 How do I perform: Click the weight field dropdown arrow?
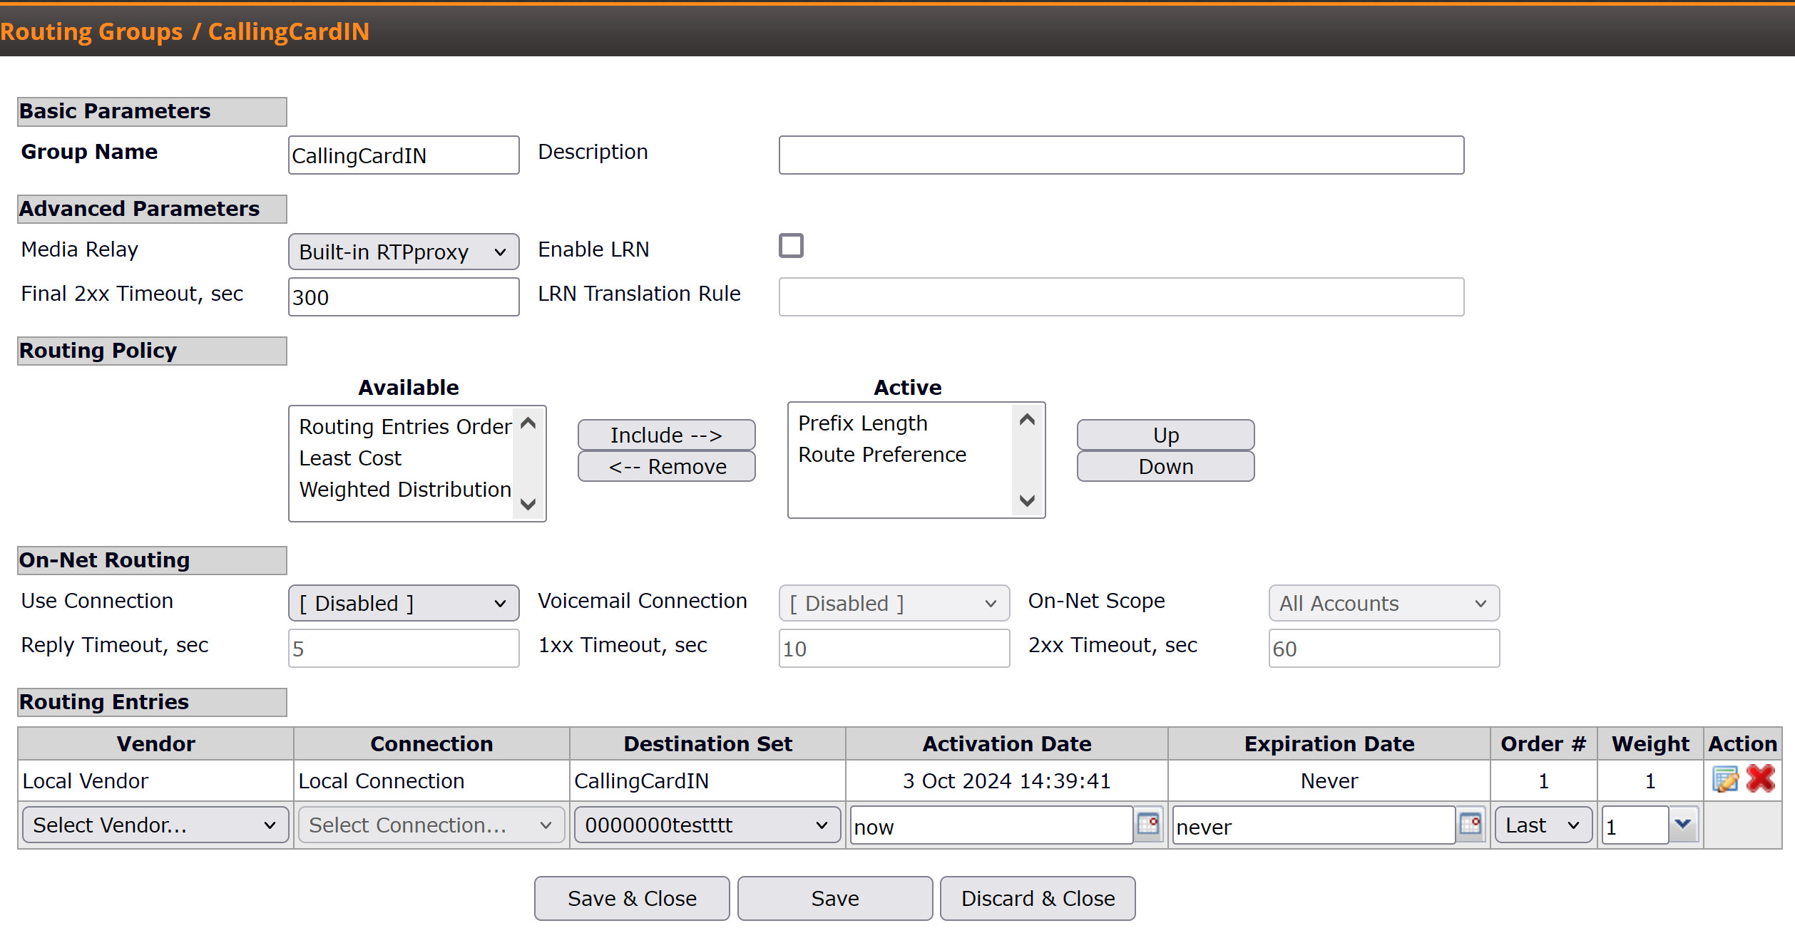click(x=1683, y=825)
